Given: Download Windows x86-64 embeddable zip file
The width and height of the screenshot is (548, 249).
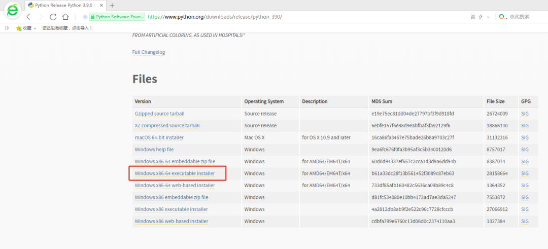Looking at the screenshot, I should (175, 161).
